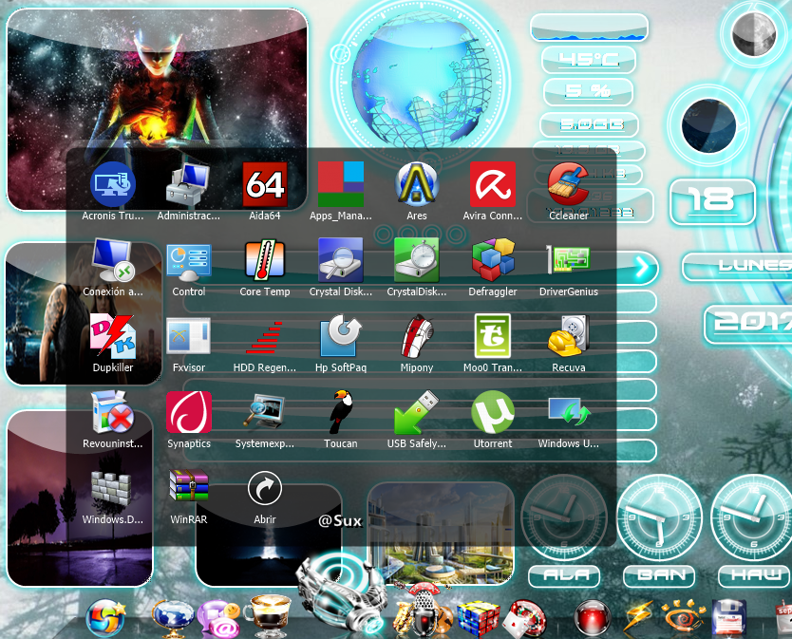Open Core Temp monitor

(265, 262)
